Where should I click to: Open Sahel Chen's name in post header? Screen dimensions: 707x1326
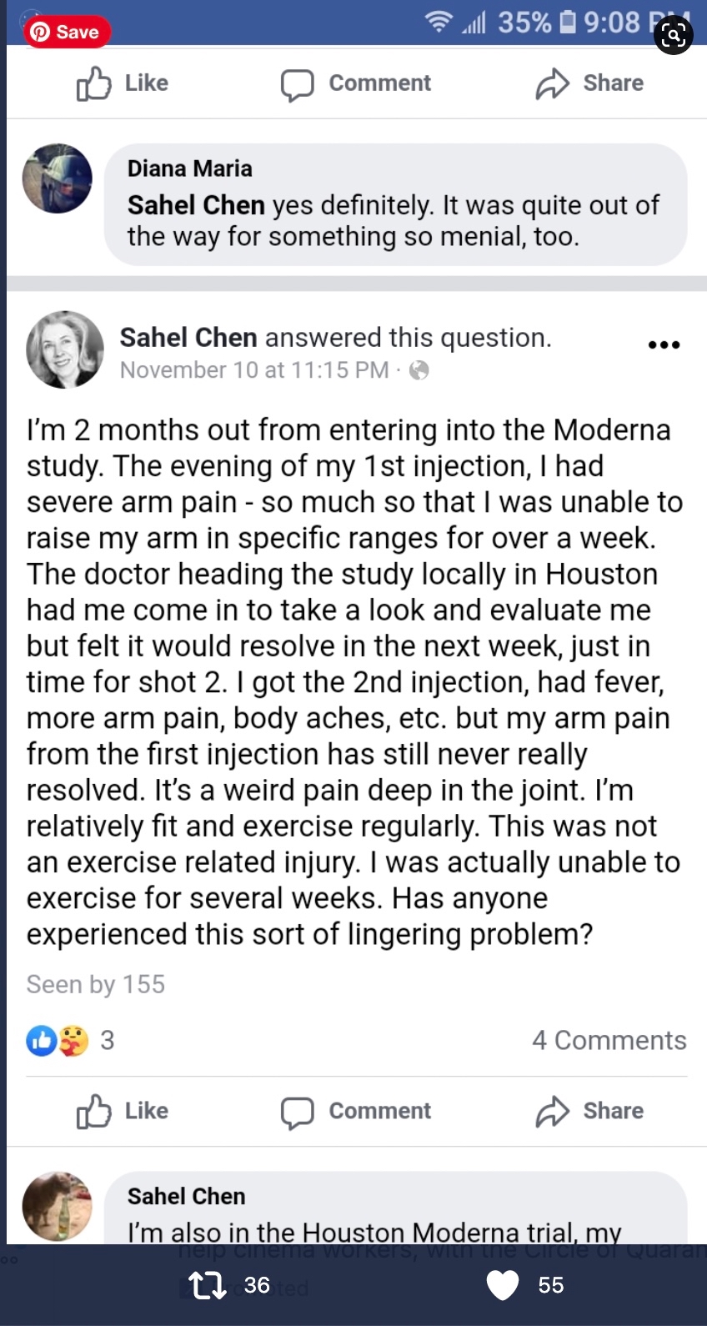[188, 337]
